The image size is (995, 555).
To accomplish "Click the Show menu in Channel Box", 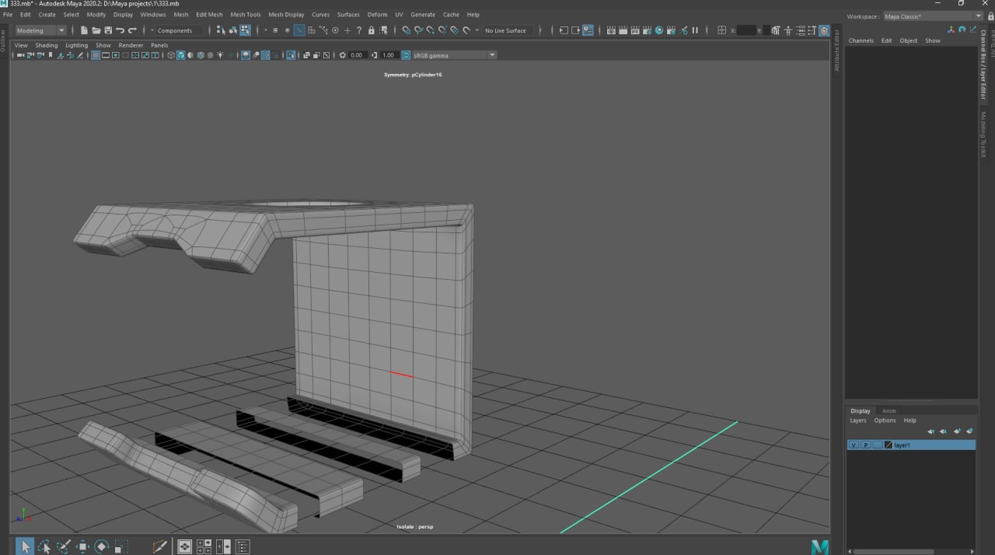I will click(933, 40).
